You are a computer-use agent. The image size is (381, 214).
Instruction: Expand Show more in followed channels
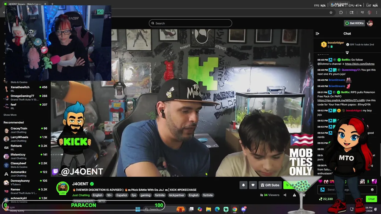[10, 115]
